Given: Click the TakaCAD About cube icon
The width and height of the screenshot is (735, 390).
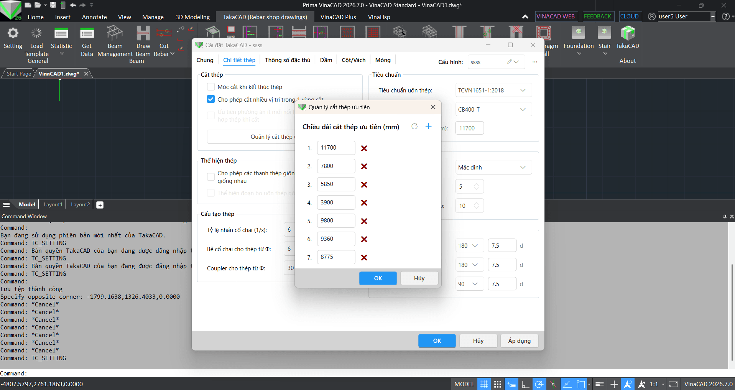Looking at the screenshot, I should pos(628,33).
